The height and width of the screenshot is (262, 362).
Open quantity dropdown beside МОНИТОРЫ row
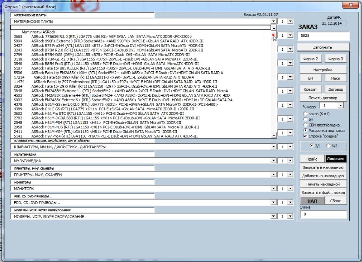(290, 188)
